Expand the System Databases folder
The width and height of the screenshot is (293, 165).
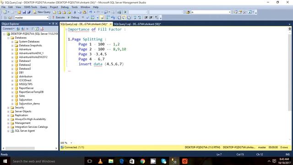pyautogui.click(x=12, y=42)
